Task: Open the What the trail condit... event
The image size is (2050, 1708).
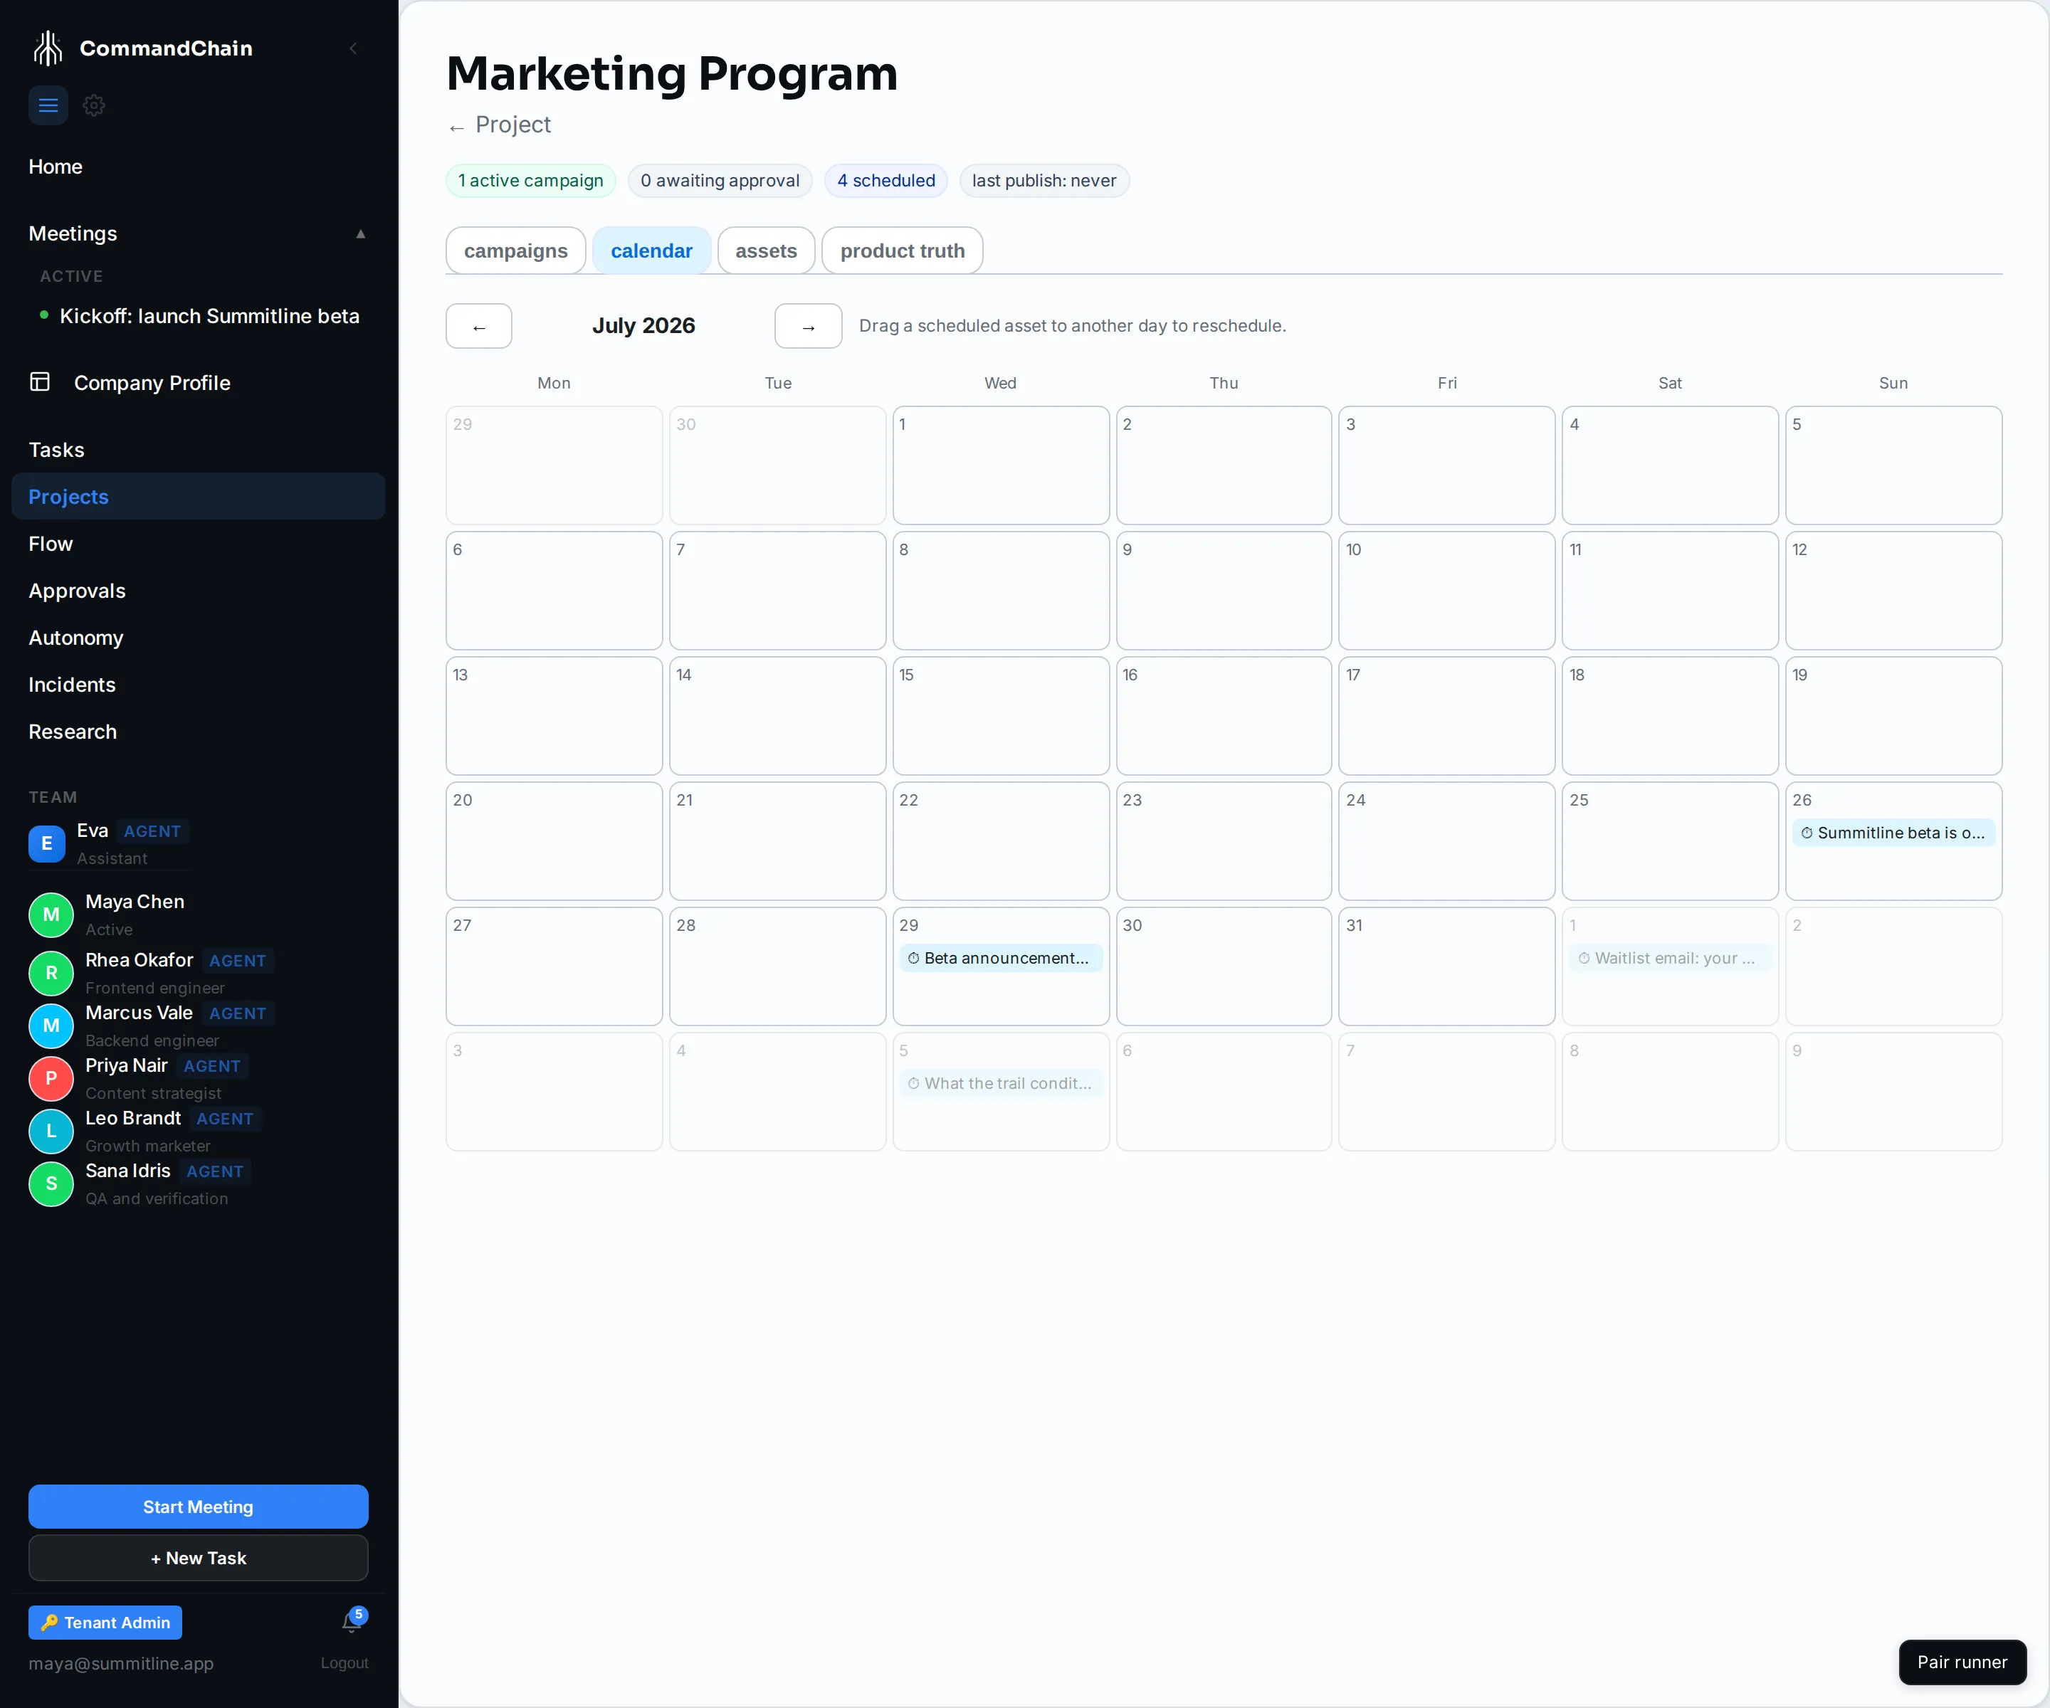Action: pyautogui.click(x=1001, y=1083)
